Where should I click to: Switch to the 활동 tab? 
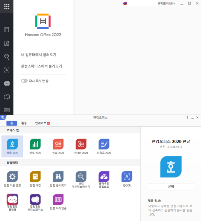pos(24,123)
